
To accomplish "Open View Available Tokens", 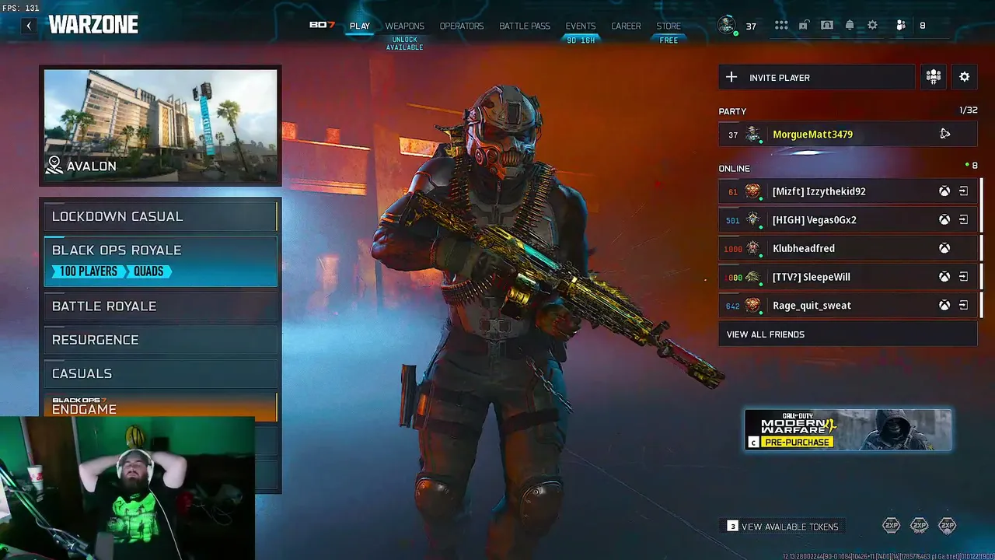I will click(783, 527).
